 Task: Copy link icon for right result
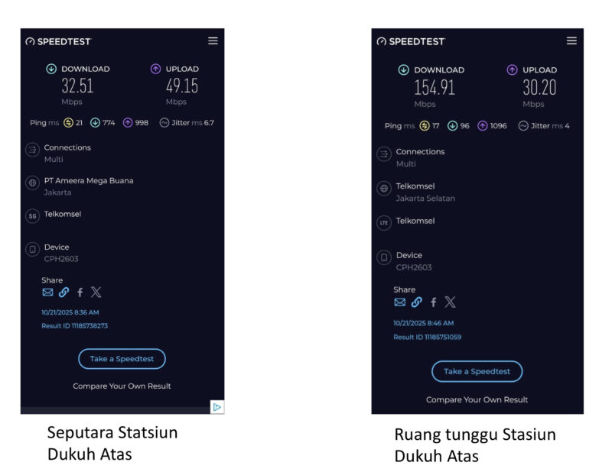pyautogui.click(x=416, y=302)
